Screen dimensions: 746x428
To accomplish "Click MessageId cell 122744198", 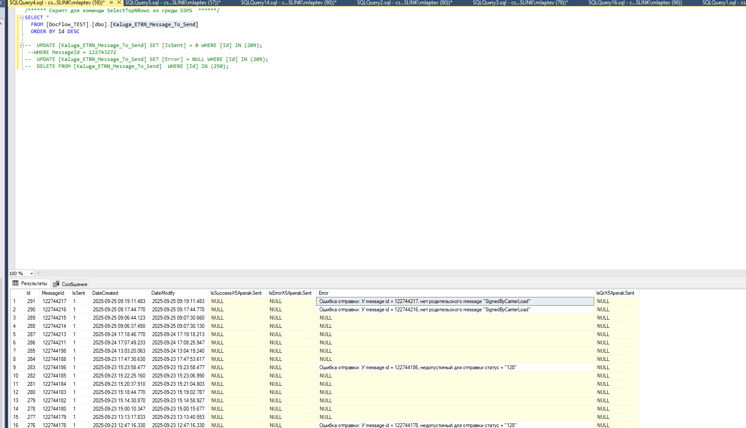I will click(54, 351).
